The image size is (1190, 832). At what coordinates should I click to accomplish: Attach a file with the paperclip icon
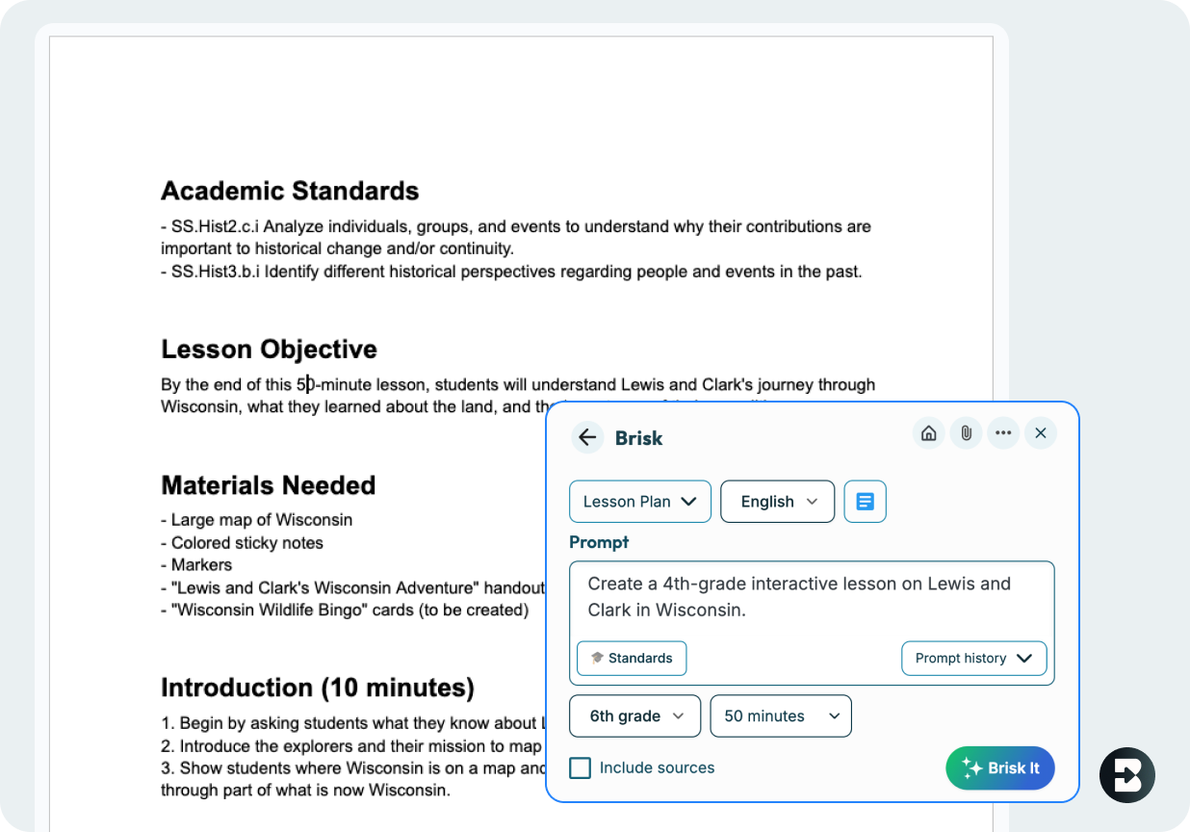966,433
